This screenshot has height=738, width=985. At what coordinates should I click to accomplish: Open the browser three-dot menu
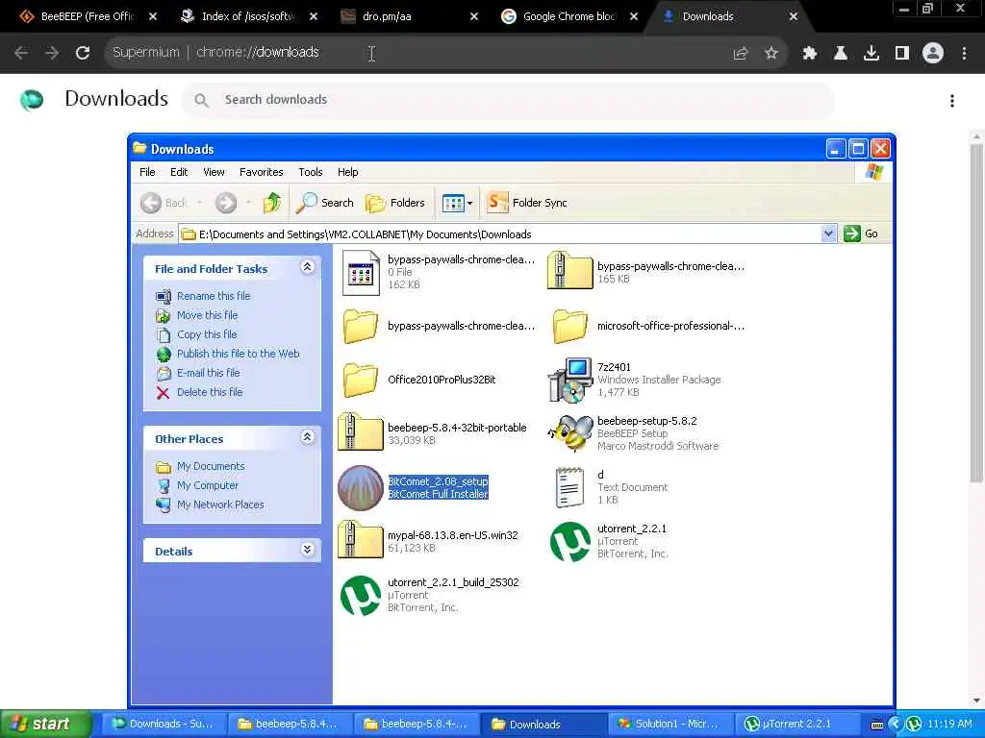tap(964, 54)
